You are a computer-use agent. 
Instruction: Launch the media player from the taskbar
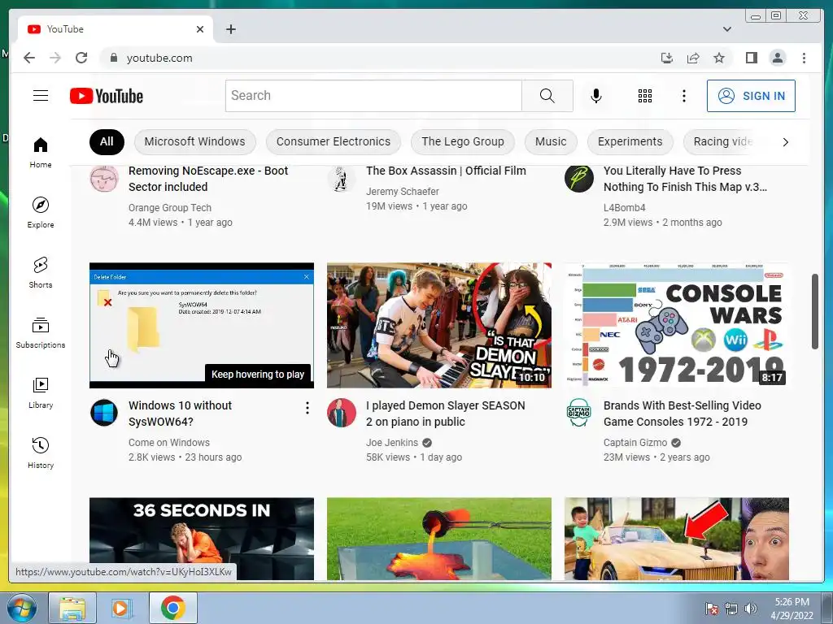coord(122,608)
